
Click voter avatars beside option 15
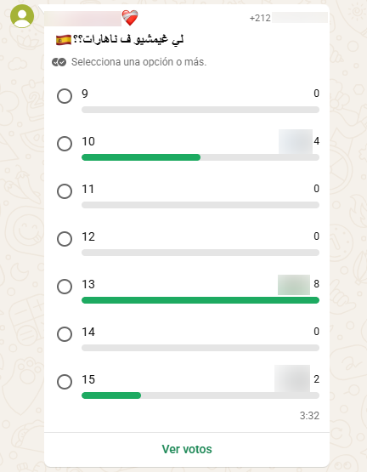(x=292, y=378)
